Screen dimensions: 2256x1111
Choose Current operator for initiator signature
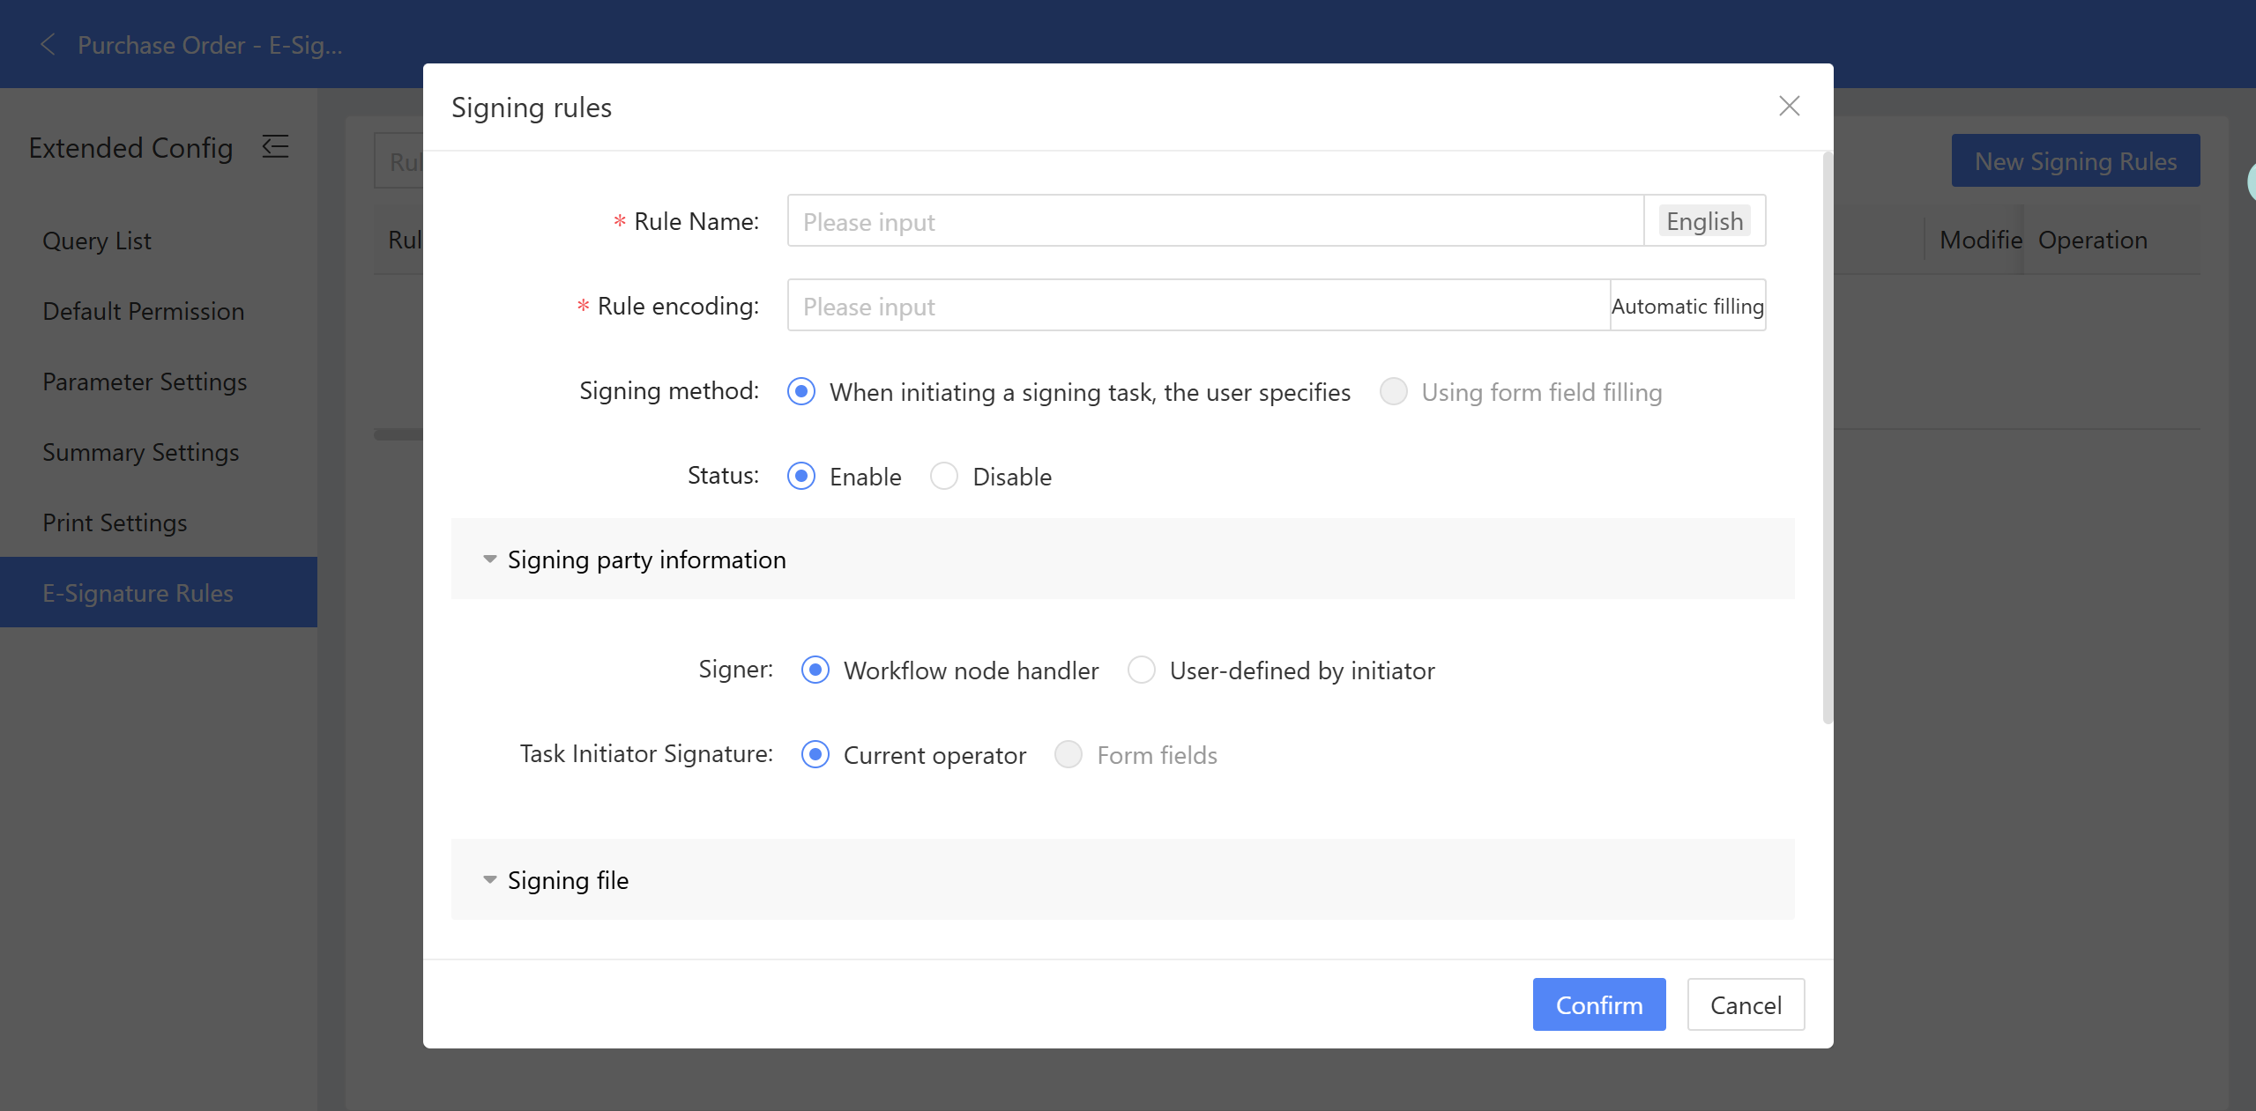(x=815, y=755)
